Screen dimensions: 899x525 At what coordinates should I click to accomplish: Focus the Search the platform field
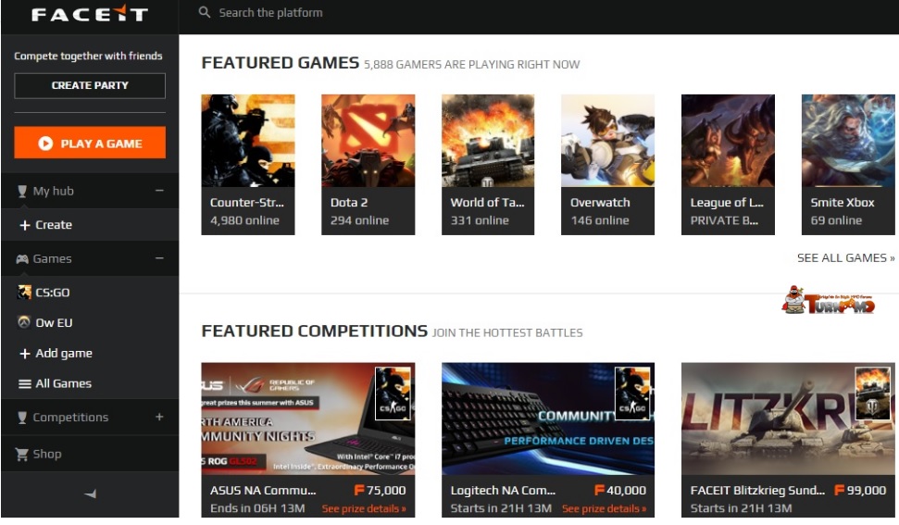270,13
